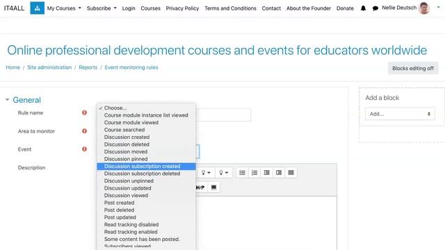Click Nellie Deutsch's profile picture
Viewport: 445px width, 250px height.
(x=424, y=8)
